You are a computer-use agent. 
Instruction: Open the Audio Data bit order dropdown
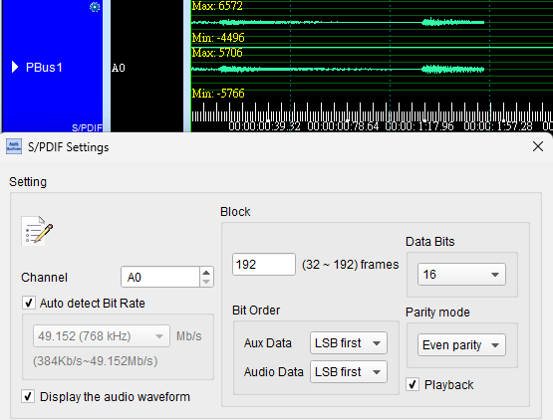pos(349,371)
